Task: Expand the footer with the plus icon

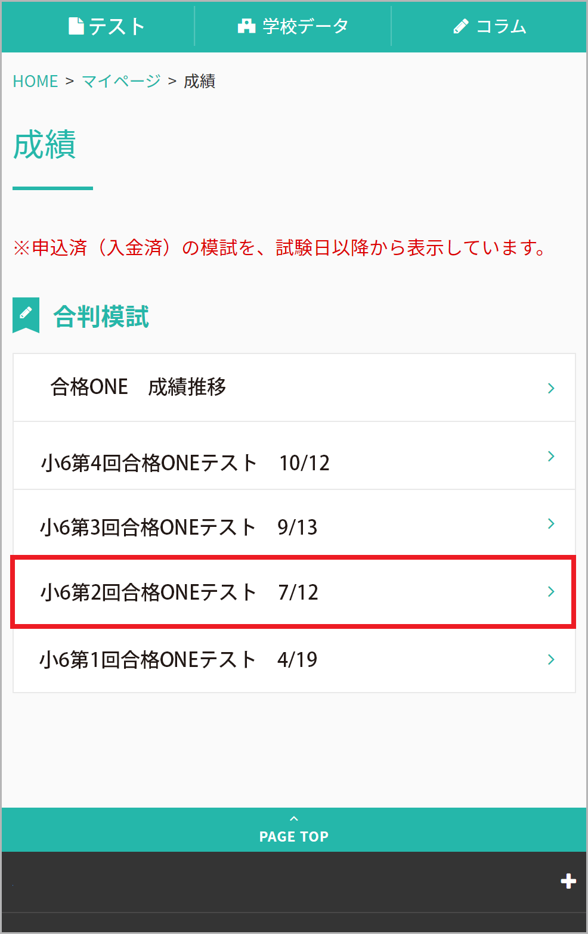Action: coord(568,881)
